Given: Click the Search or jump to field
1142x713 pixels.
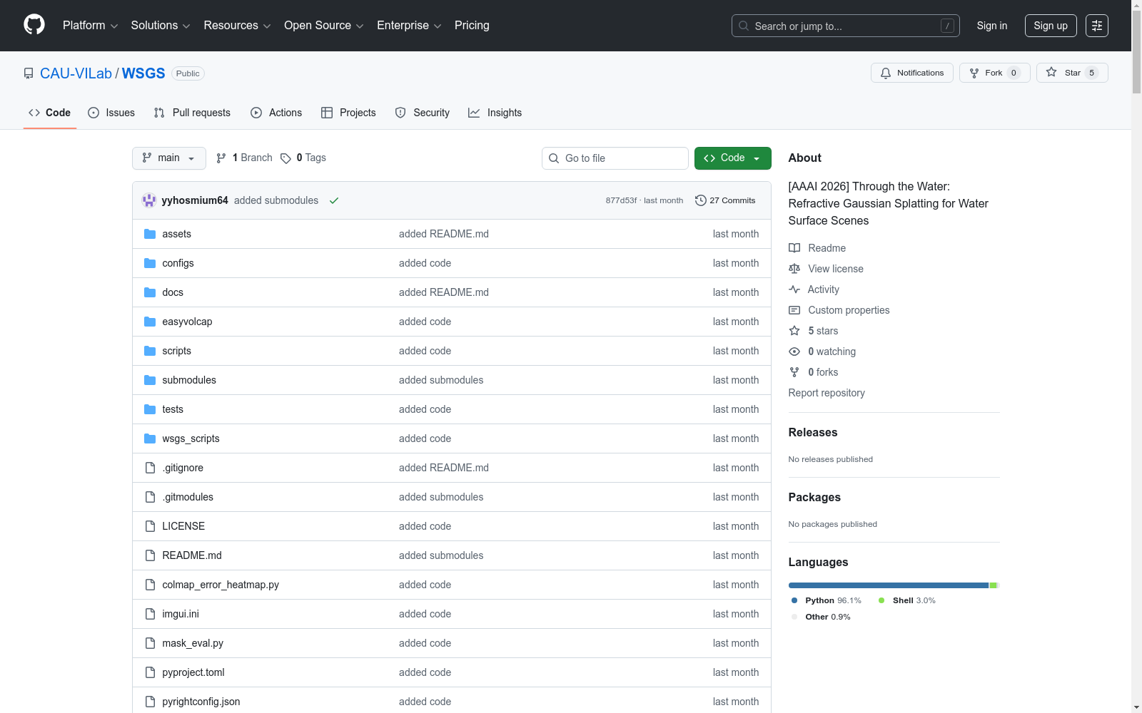Looking at the screenshot, I should click(x=846, y=26).
